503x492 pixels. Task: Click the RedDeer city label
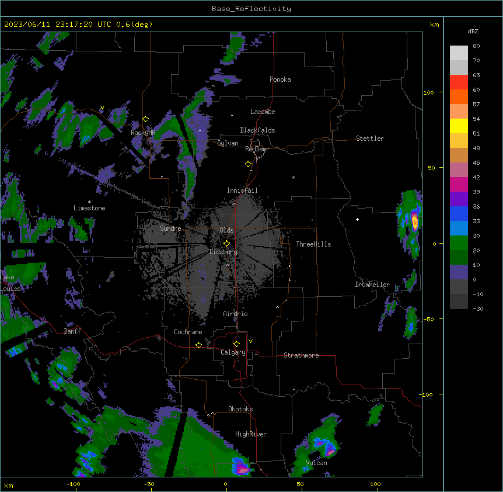[257, 149]
